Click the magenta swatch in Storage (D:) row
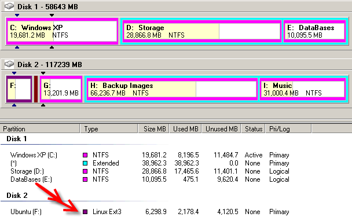 point(85,171)
